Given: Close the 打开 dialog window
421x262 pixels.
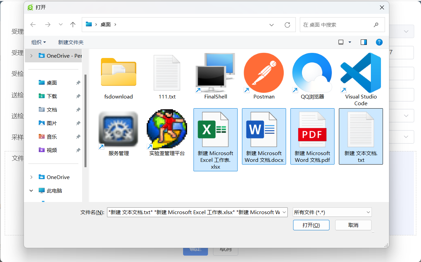Looking at the screenshot, I should 382,7.
